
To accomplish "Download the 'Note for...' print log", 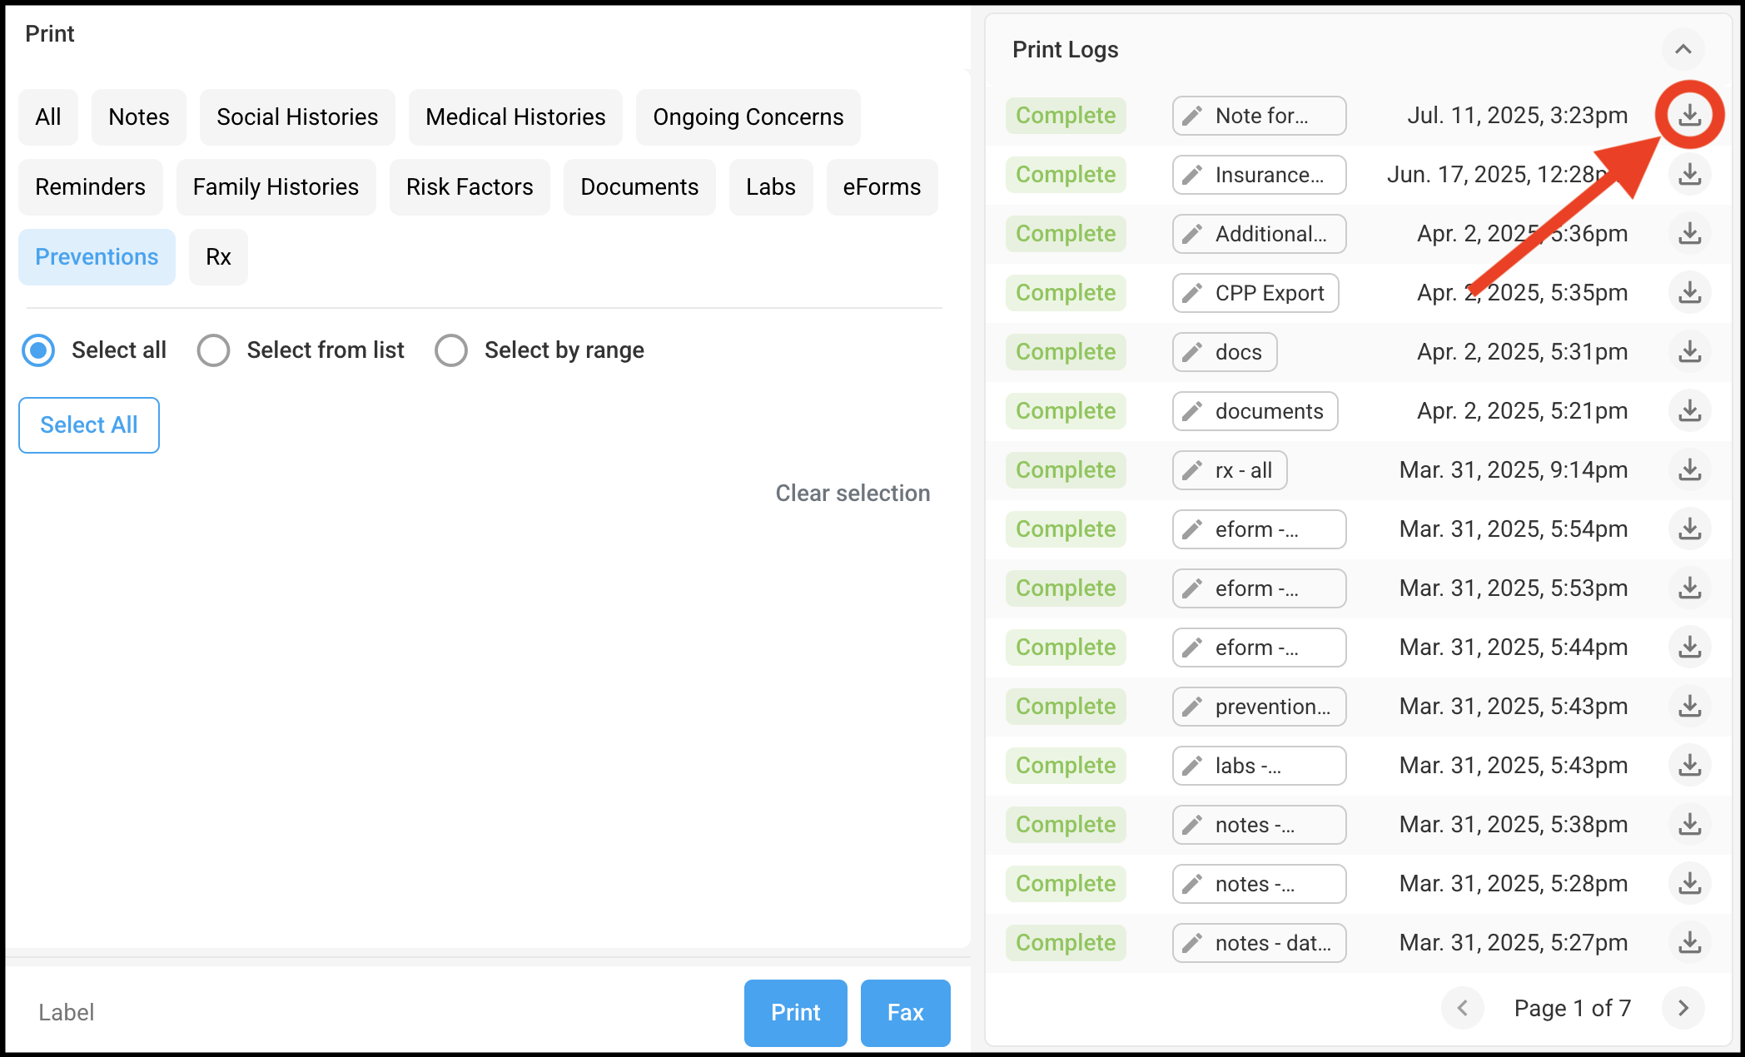I will 1689,115.
